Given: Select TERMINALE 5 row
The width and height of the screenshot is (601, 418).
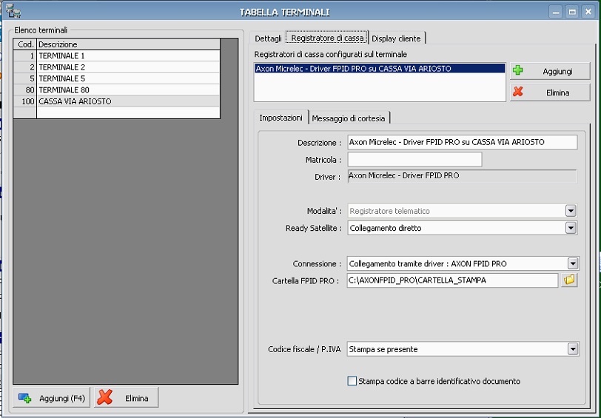Looking at the screenshot, I should (x=116, y=78).
